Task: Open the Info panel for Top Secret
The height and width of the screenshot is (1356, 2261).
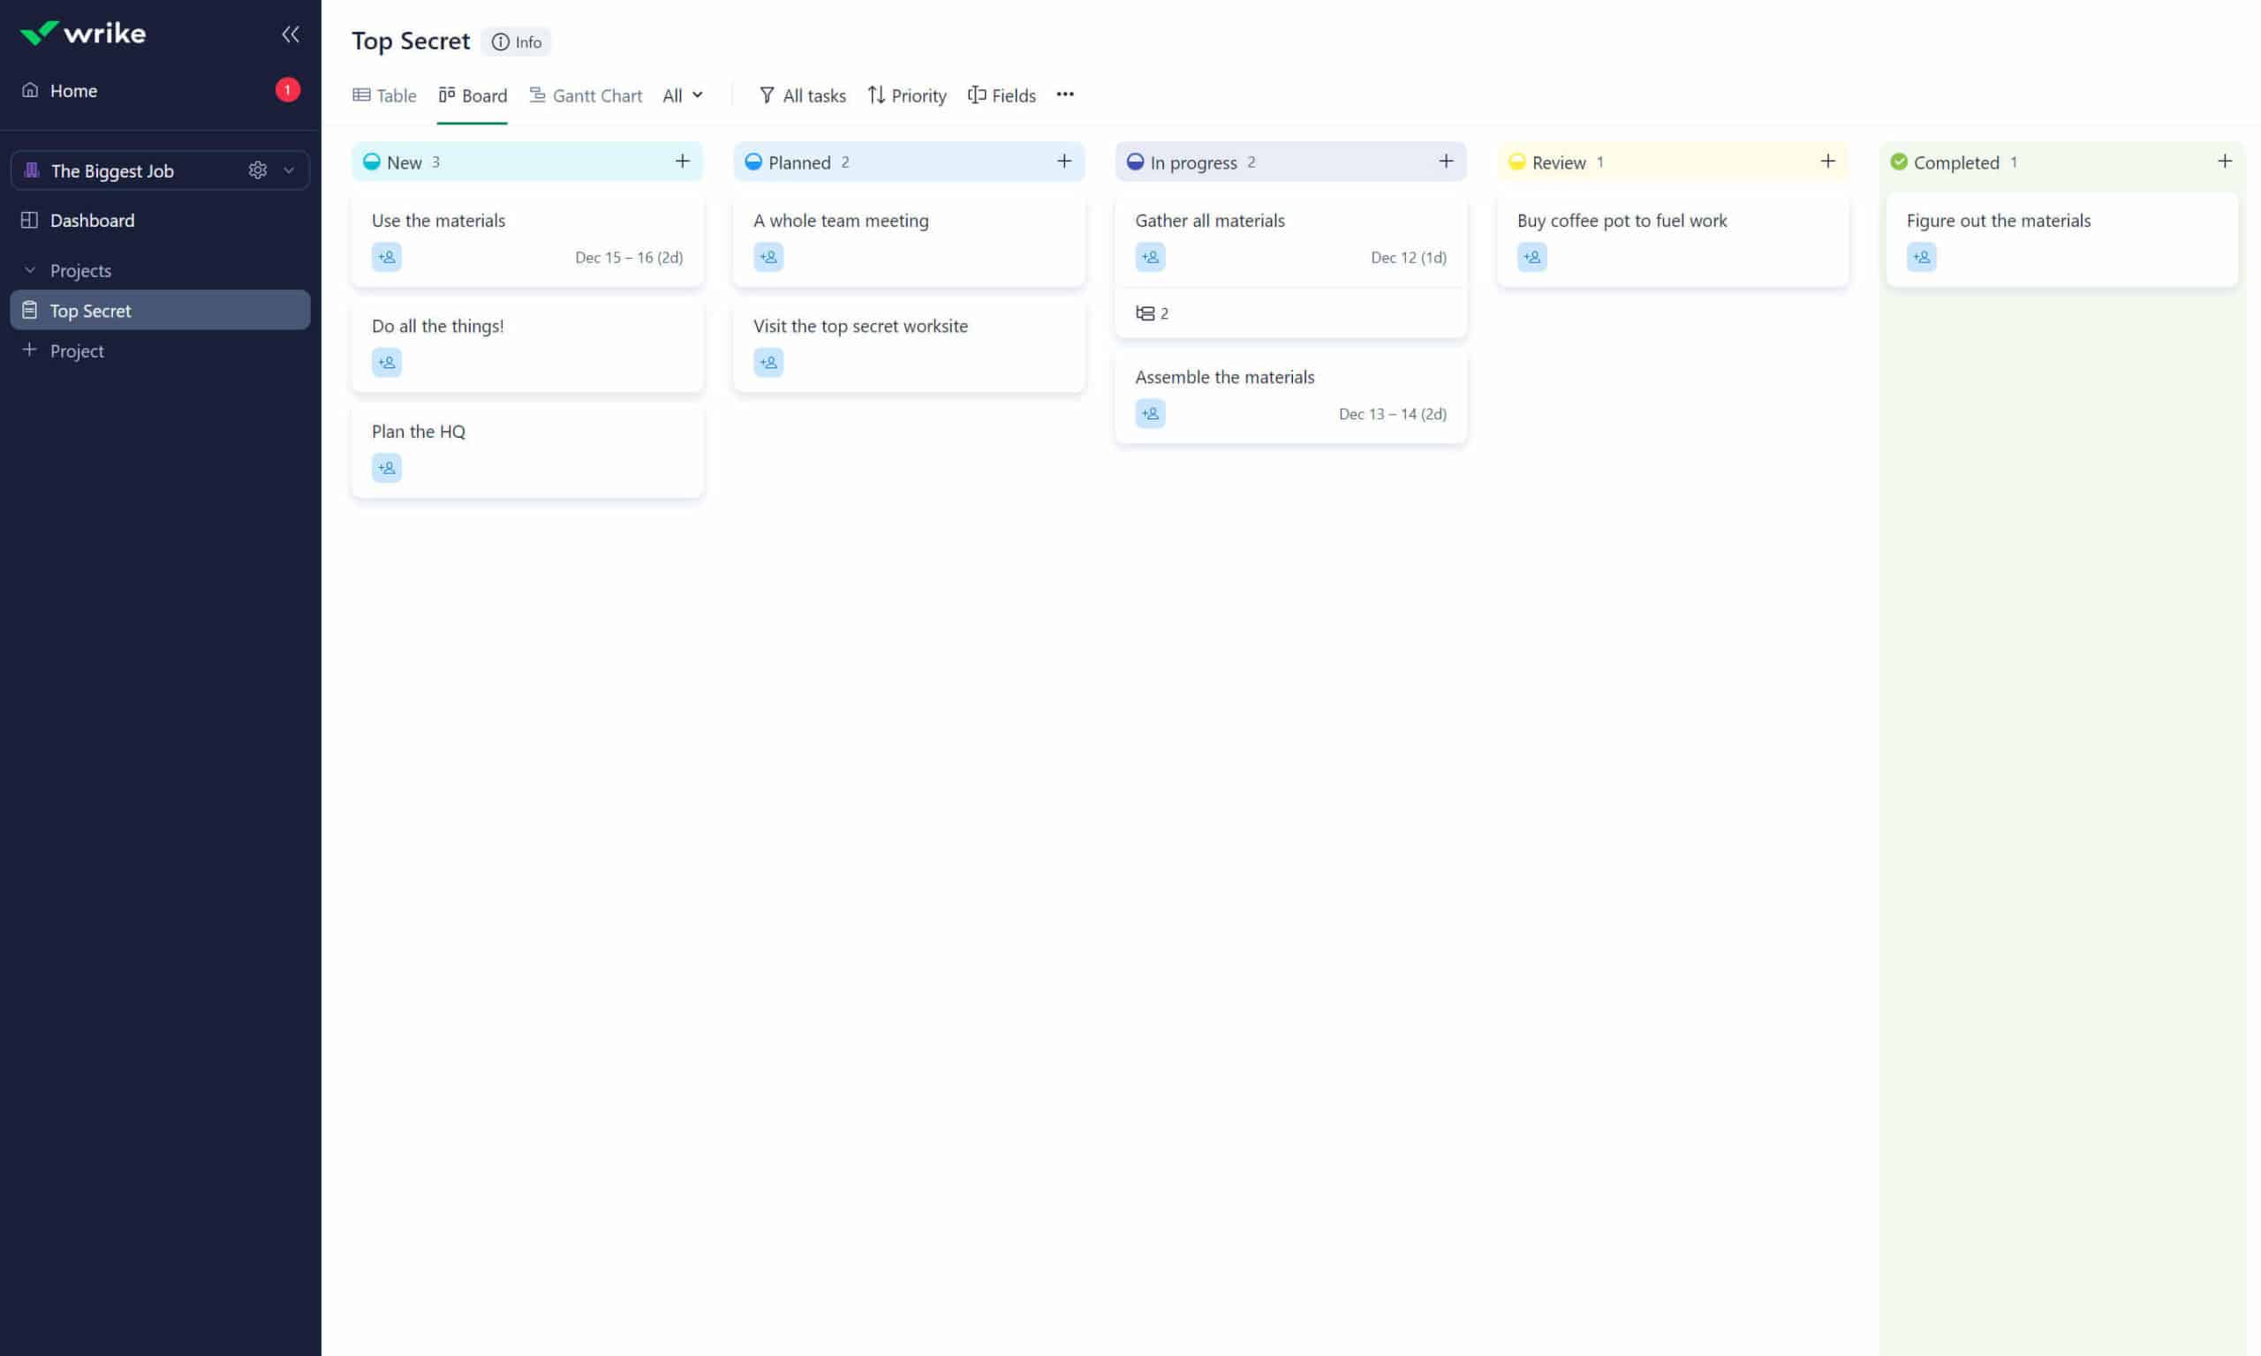Action: click(517, 42)
